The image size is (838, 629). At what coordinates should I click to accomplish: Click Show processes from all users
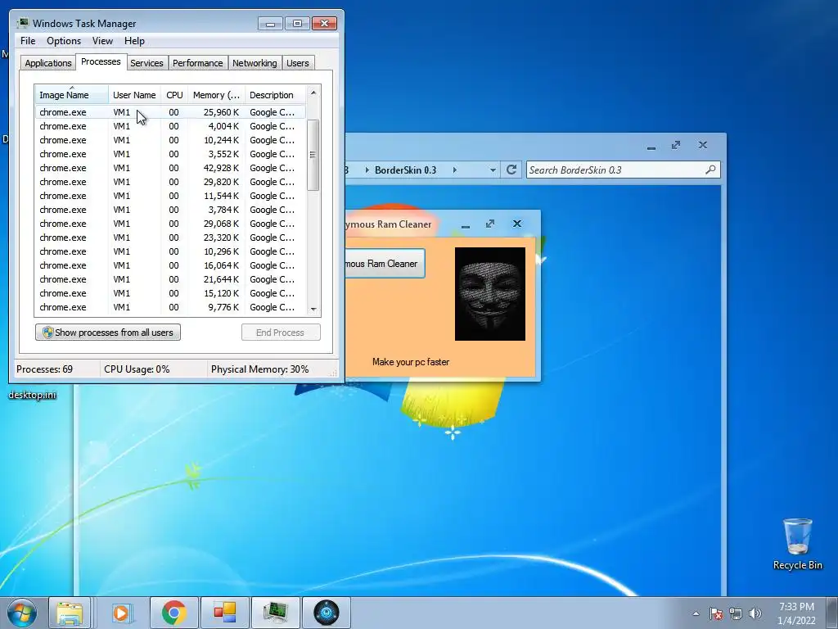click(x=108, y=333)
